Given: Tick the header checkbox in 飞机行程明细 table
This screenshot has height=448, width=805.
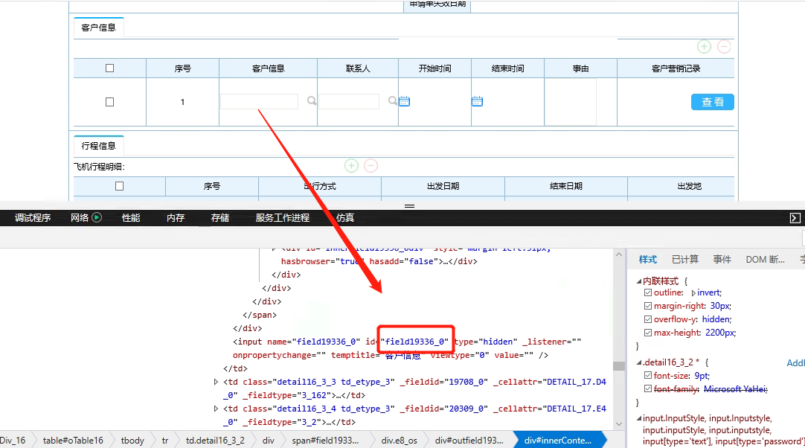Looking at the screenshot, I should pyautogui.click(x=119, y=186).
